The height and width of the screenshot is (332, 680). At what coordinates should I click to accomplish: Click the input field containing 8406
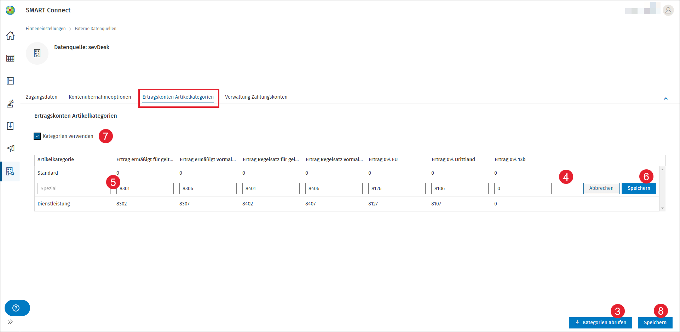click(334, 188)
